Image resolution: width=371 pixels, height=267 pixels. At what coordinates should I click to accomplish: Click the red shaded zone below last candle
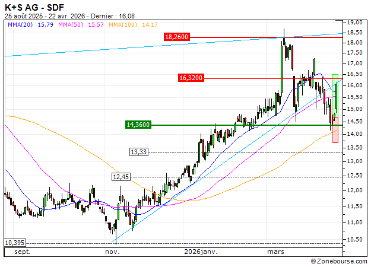point(335,133)
